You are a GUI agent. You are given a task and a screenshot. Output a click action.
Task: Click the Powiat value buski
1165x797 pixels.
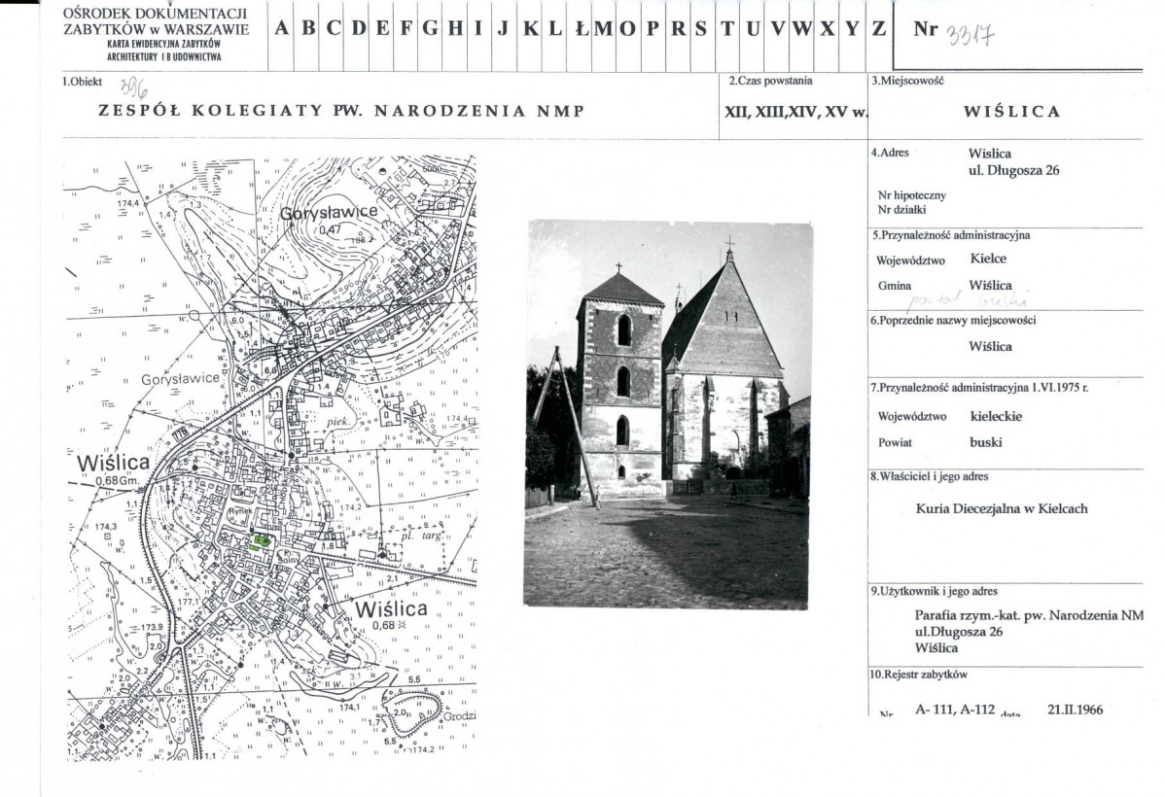tap(985, 441)
